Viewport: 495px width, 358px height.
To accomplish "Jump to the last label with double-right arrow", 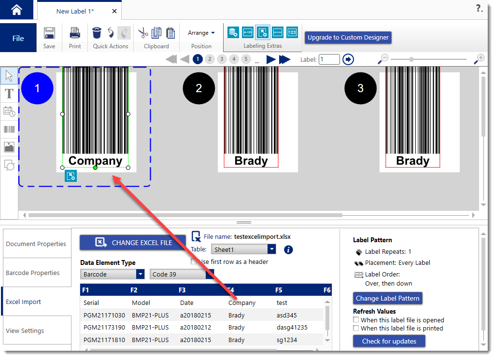I will point(285,59).
